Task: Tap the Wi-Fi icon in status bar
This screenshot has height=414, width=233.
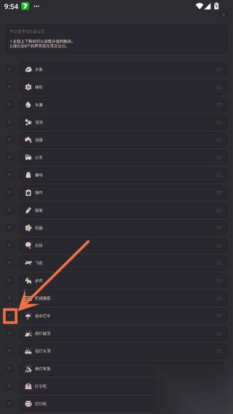Action: click(199, 6)
